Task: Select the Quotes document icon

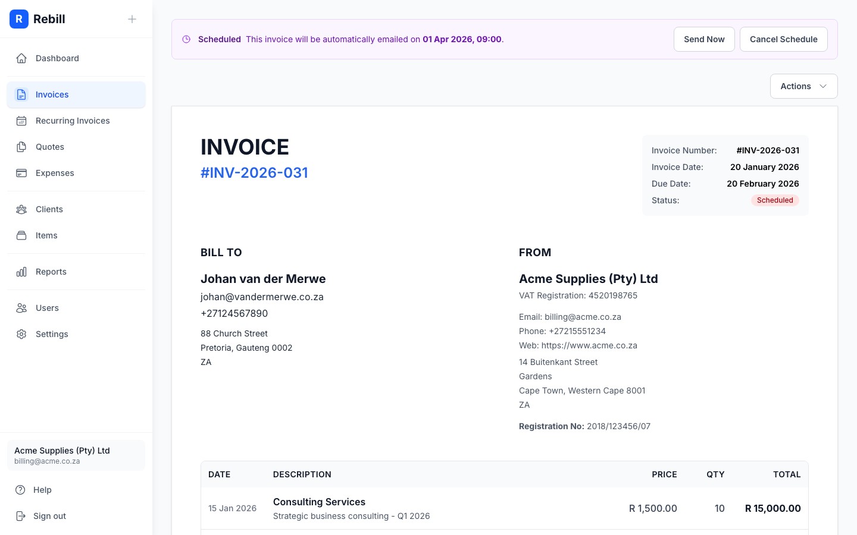Action: click(x=21, y=147)
